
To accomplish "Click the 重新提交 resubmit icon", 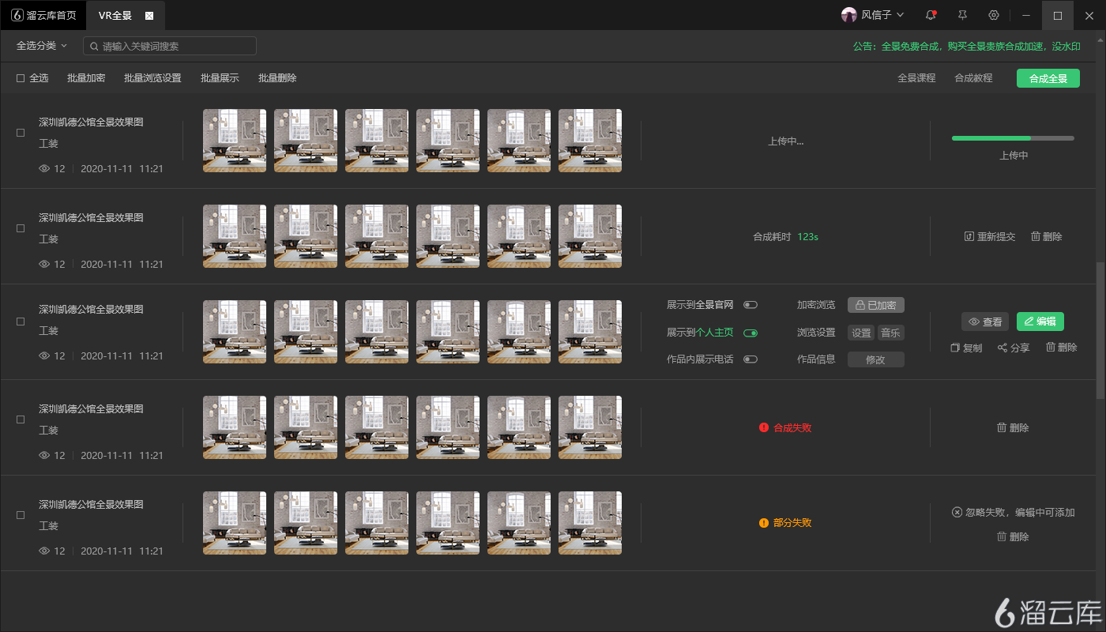I will coord(969,236).
